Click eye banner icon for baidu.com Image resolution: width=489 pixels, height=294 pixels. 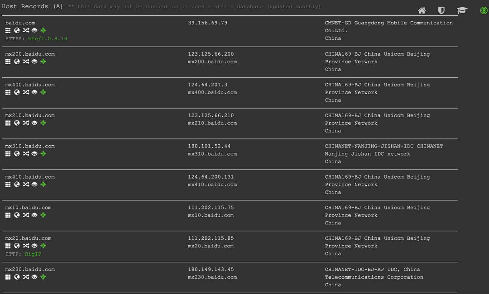[x=34, y=30]
